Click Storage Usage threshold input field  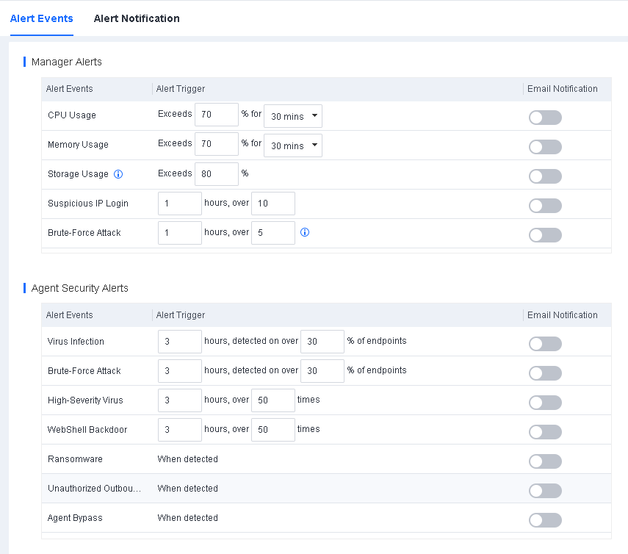(216, 174)
